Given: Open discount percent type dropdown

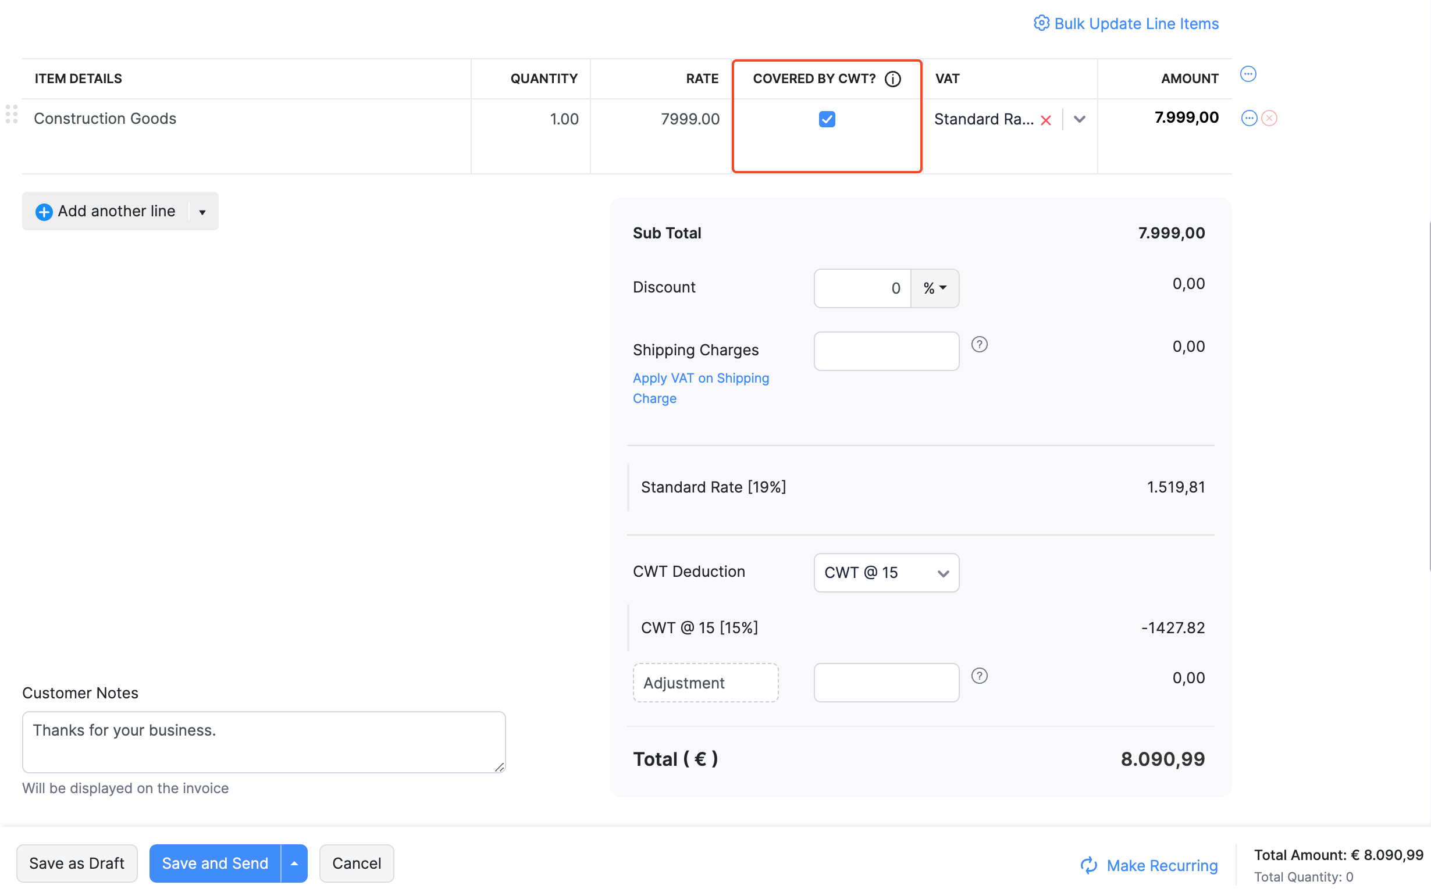Looking at the screenshot, I should [934, 288].
